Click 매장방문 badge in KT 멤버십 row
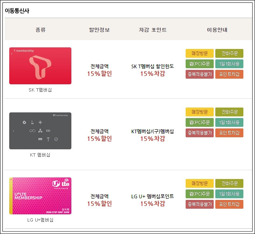The image size is (255, 234). pyautogui.click(x=200, y=112)
